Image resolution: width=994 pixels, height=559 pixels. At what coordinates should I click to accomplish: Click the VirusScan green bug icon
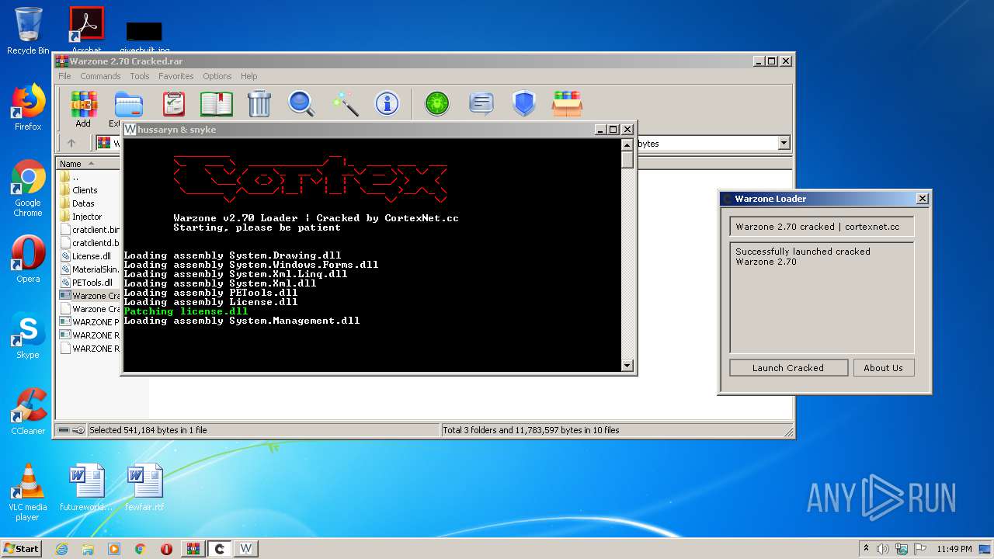point(437,103)
